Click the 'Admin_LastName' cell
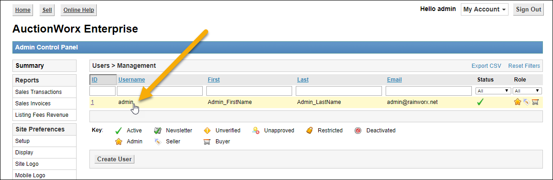The height and width of the screenshot is (180, 553). 319,102
